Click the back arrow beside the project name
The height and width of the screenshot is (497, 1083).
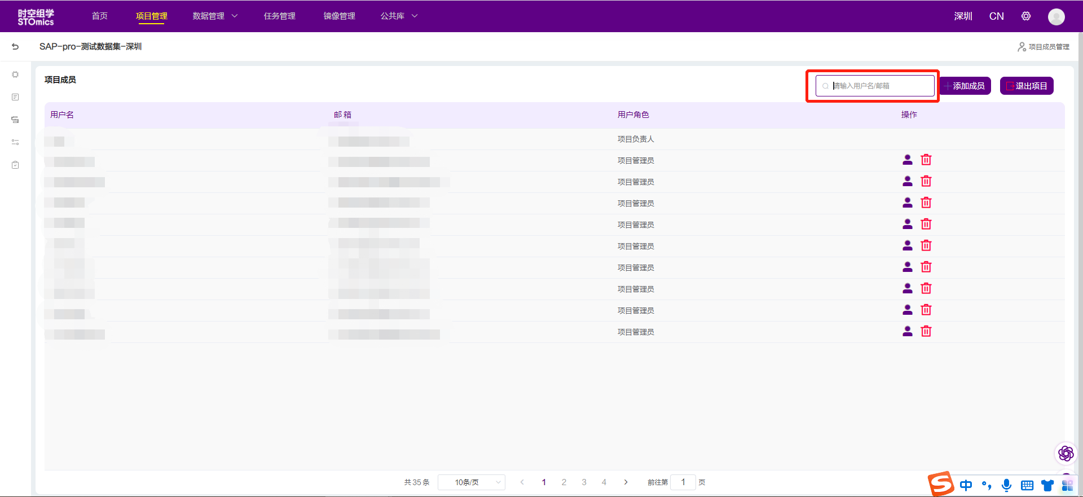coord(15,47)
